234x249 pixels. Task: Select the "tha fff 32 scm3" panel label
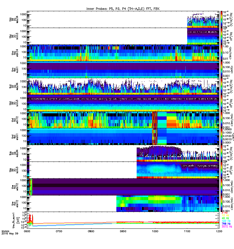coord(14,36)
